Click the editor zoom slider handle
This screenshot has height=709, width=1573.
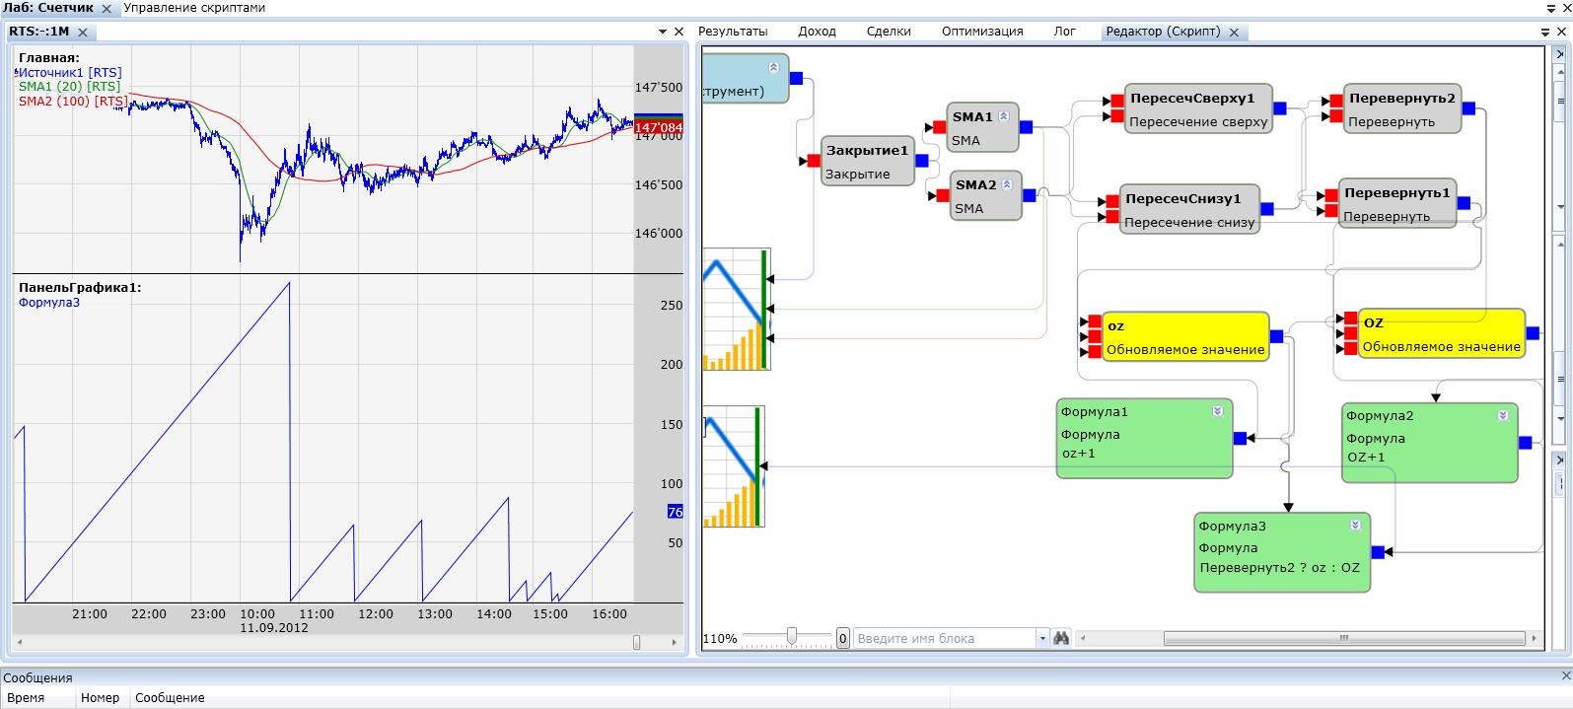791,637
